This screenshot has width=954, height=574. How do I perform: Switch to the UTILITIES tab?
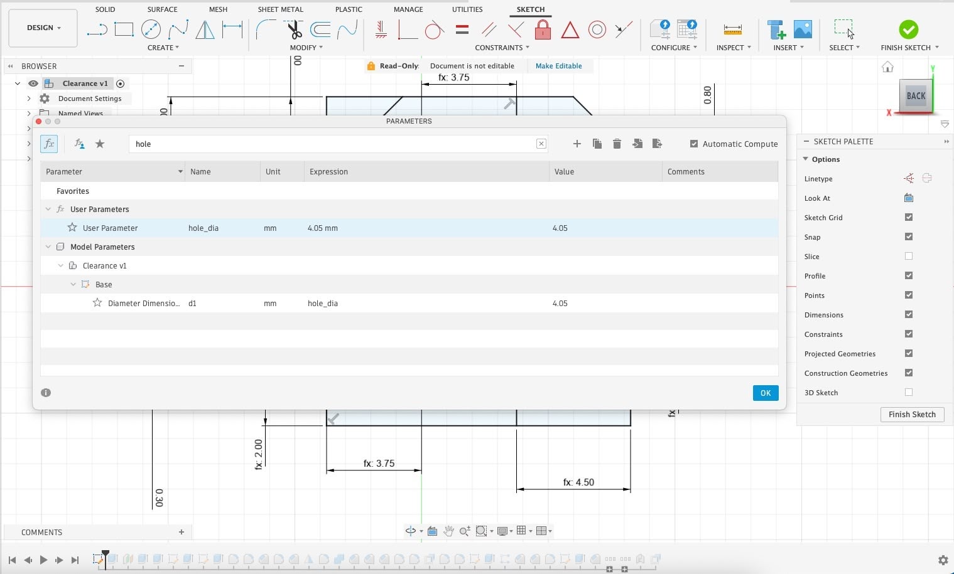coord(467,9)
